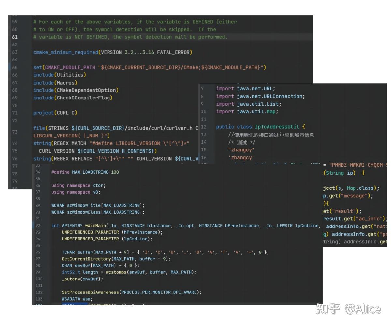The image size is (391, 325).
Task: Click the SetProcessDpiAwareness call line
Action: pos(132,292)
